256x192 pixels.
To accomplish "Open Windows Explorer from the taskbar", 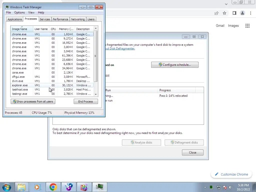I will click(21, 187).
